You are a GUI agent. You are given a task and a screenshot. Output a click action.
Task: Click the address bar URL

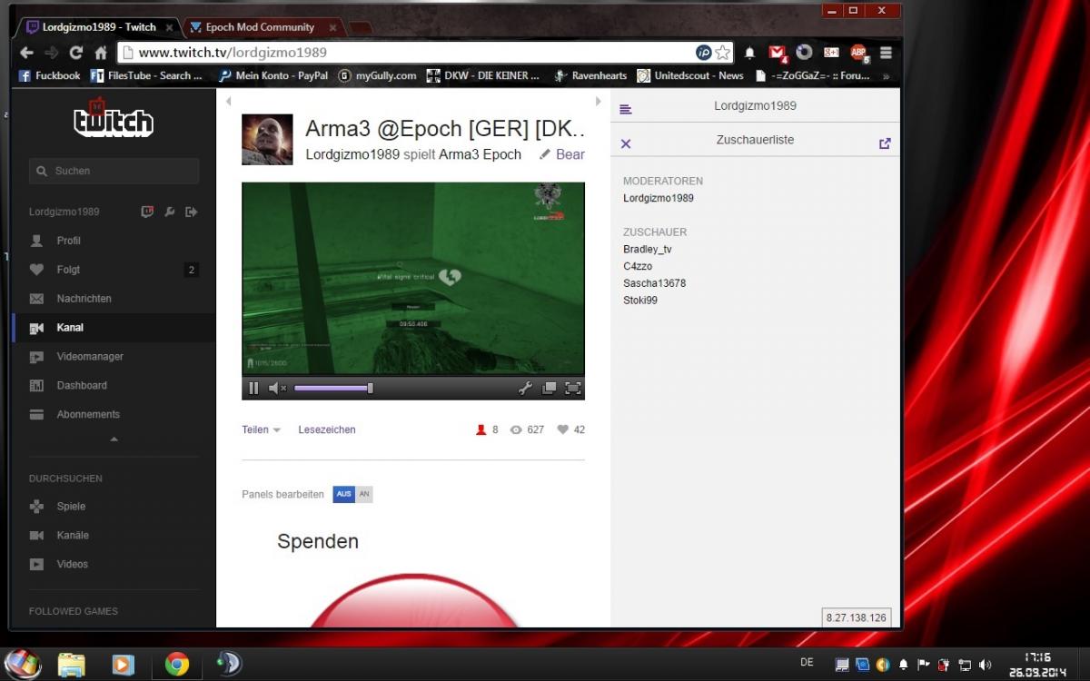pyautogui.click(x=233, y=53)
